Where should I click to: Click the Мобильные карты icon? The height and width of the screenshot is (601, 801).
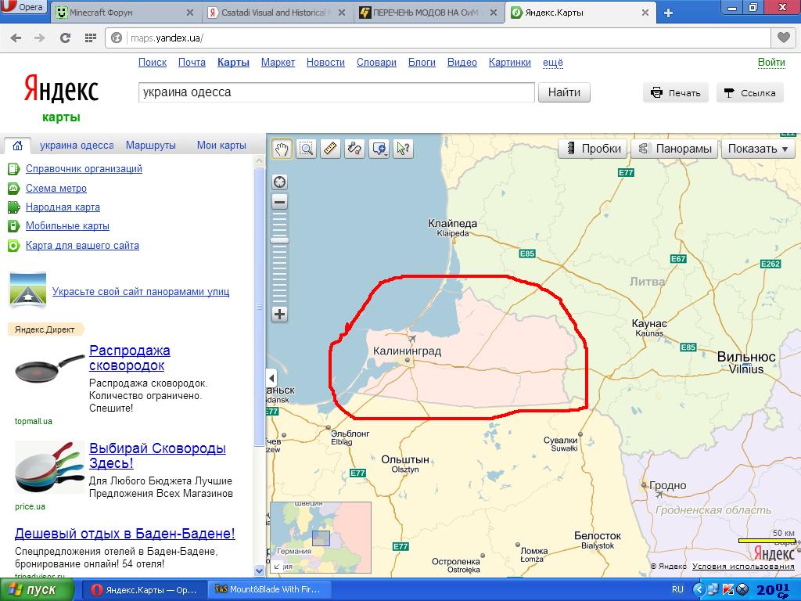click(13, 226)
